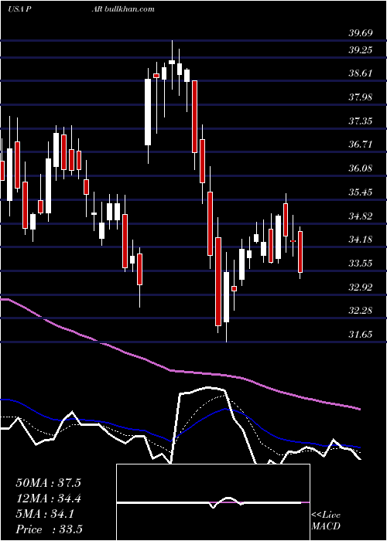
Task: Click the Price : 33.5 reading
Action: 49,529
